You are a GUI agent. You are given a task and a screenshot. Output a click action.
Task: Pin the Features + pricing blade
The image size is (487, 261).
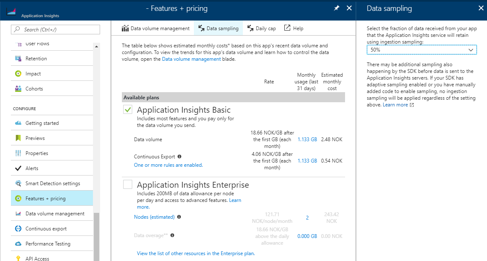coord(337,8)
